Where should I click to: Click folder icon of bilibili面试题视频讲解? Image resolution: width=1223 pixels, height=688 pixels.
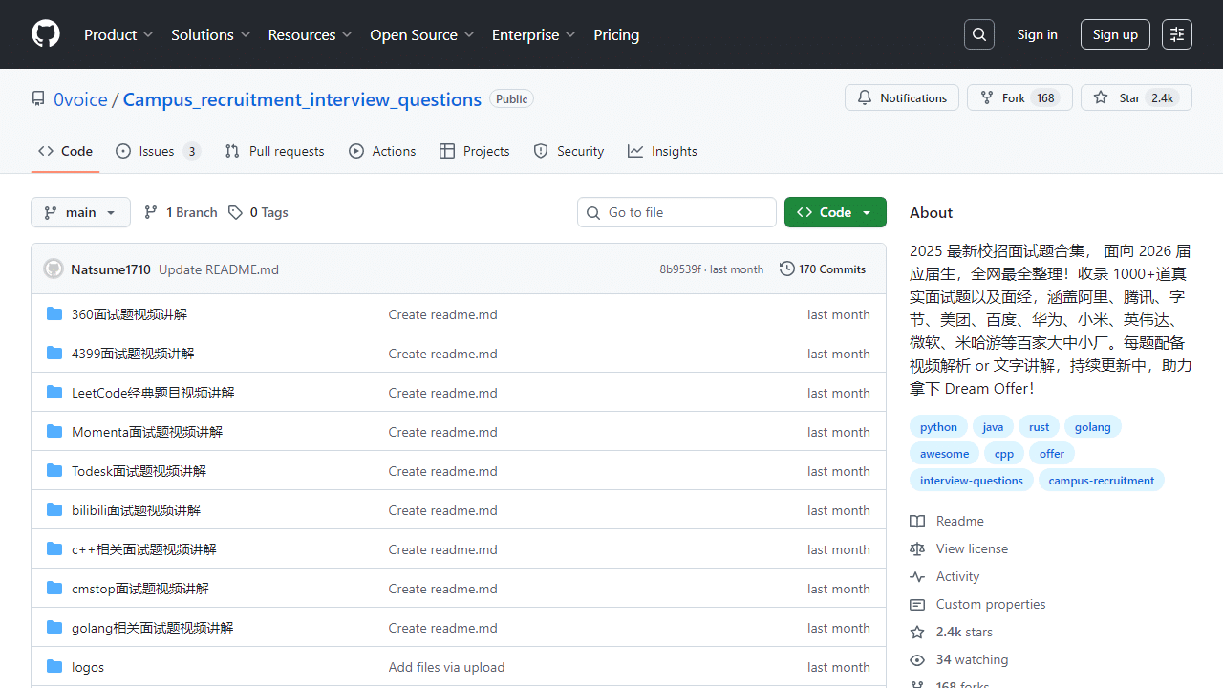point(54,510)
